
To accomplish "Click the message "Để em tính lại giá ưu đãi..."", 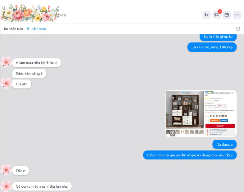I will [x=190, y=155].
